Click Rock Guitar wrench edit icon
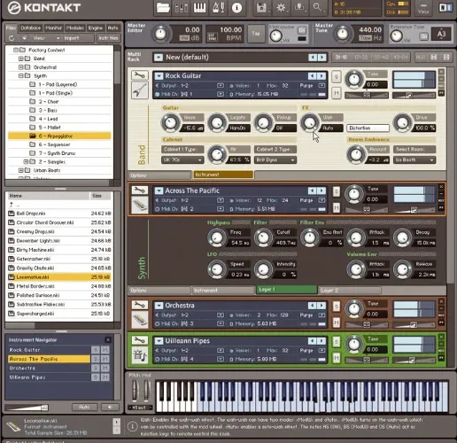Viewport: 457px width, 443px height. click(x=139, y=75)
